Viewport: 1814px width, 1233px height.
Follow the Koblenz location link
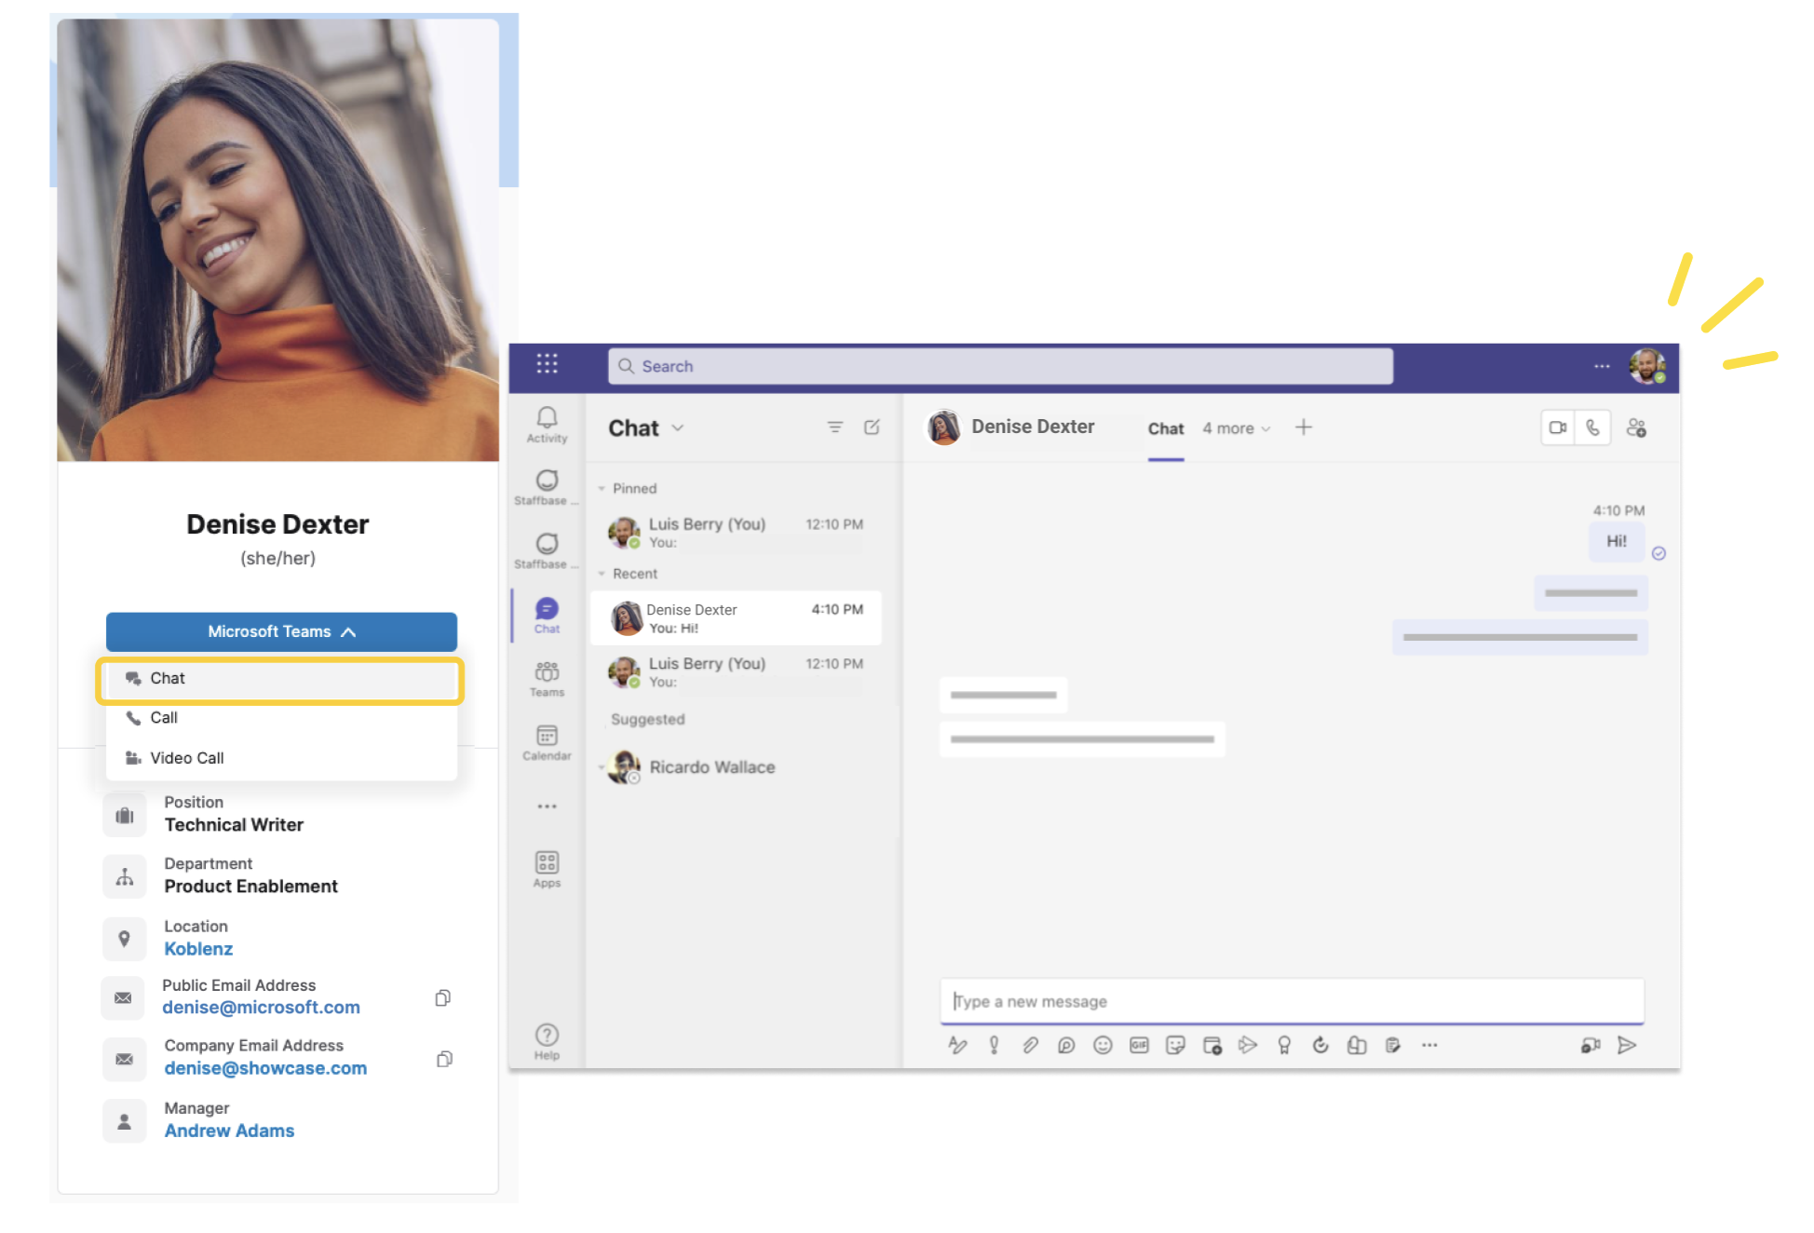pos(198,949)
